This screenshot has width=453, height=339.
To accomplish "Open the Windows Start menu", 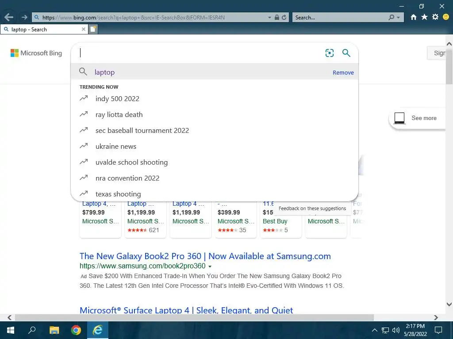I will [x=11, y=330].
